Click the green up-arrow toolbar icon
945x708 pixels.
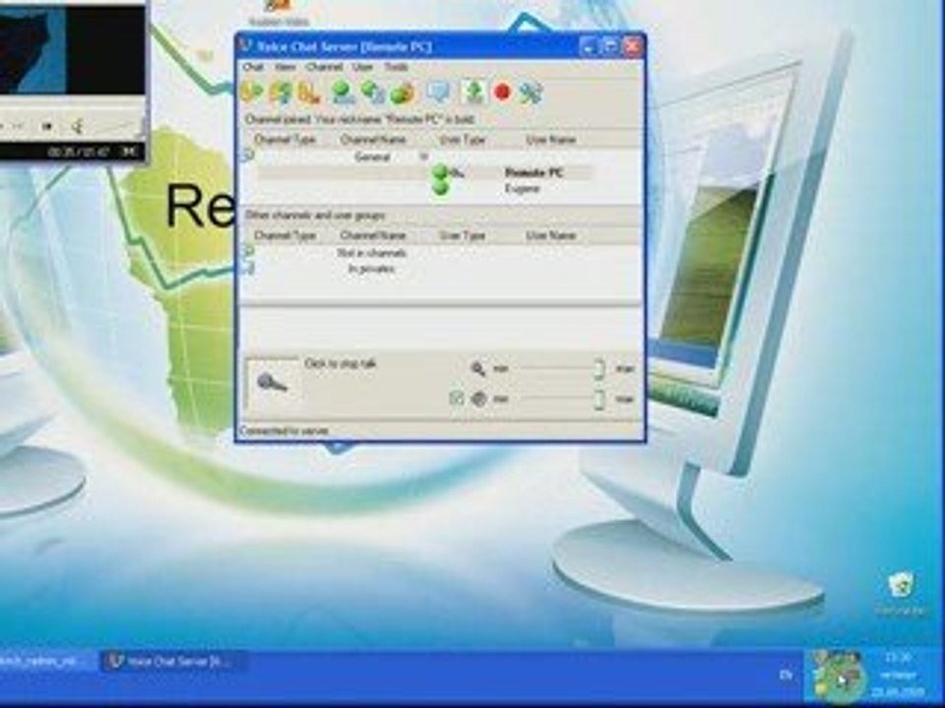point(473,92)
